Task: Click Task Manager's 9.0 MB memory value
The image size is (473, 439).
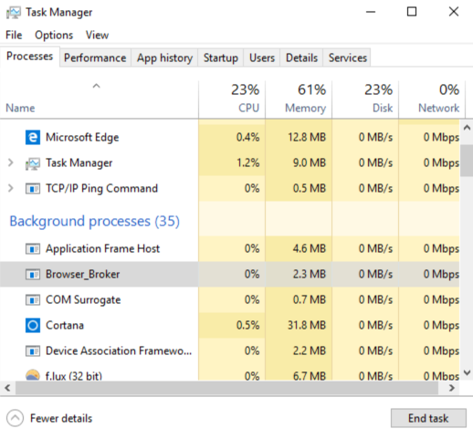Action: pos(310,163)
